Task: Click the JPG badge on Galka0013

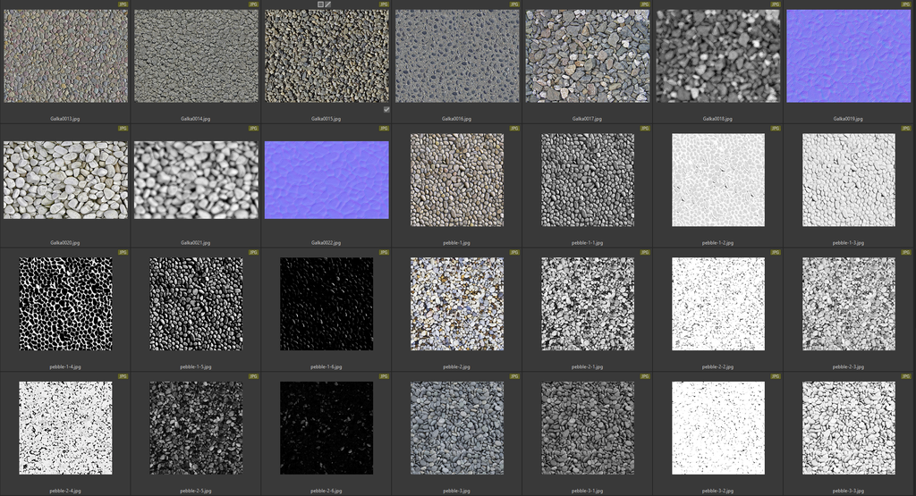Action: coord(123,4)
